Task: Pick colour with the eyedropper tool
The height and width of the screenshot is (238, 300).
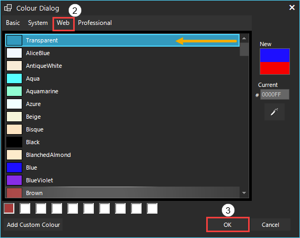Action: click(x=275, y=112)
